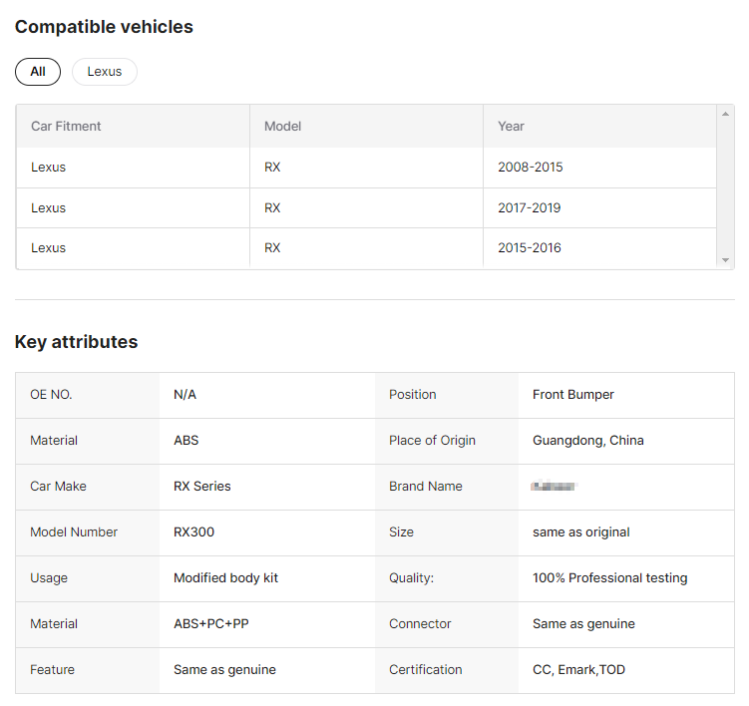This screenshot has height=706, width=749.
Task: Click the RX Series car make value
Action: (201, 487)
